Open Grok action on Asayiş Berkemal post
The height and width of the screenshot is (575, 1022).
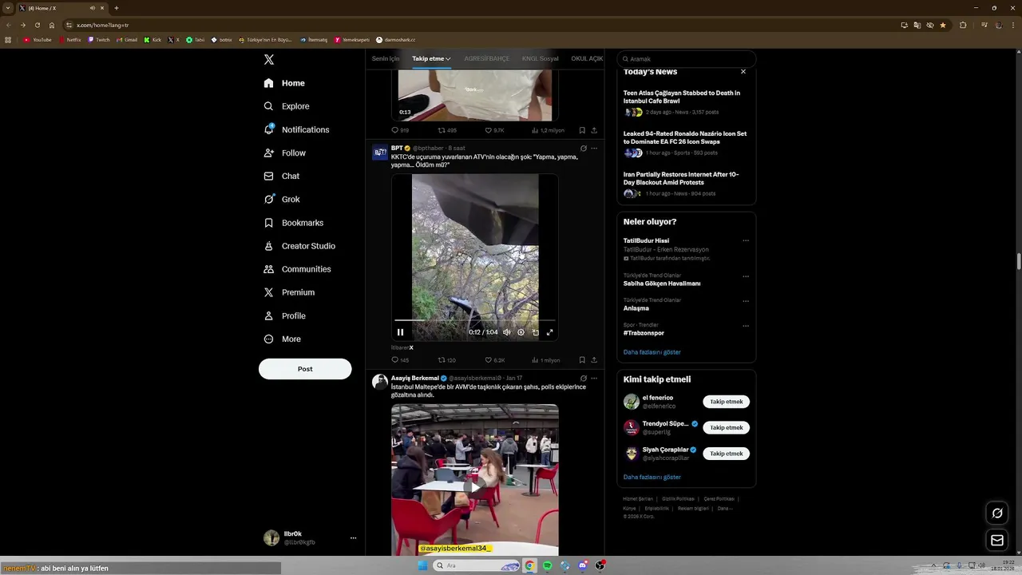(x=584, y=378)
